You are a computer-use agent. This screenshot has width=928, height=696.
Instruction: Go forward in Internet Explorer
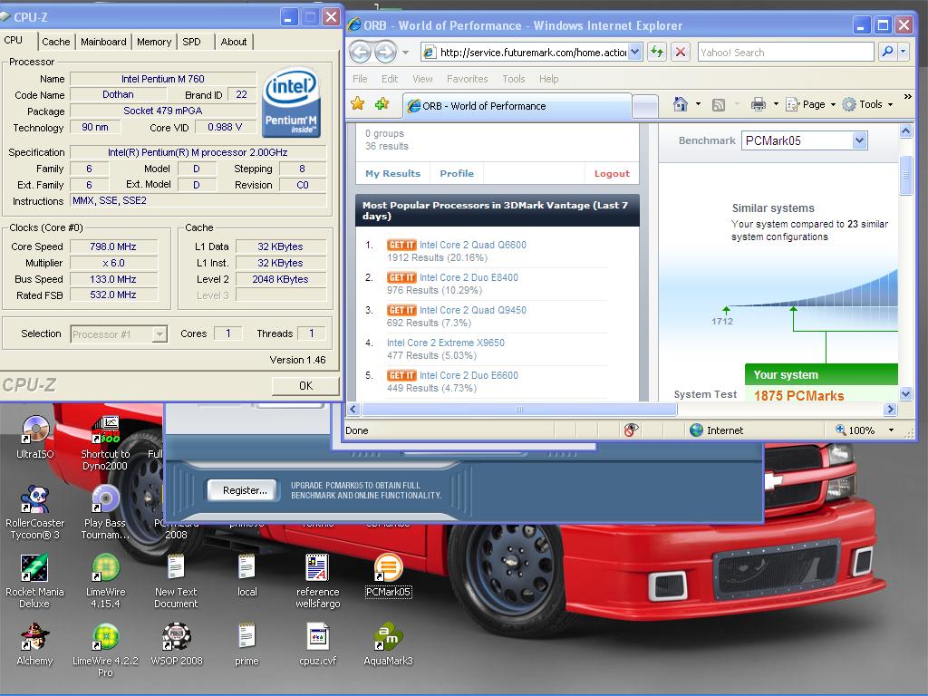coord(385,52)
